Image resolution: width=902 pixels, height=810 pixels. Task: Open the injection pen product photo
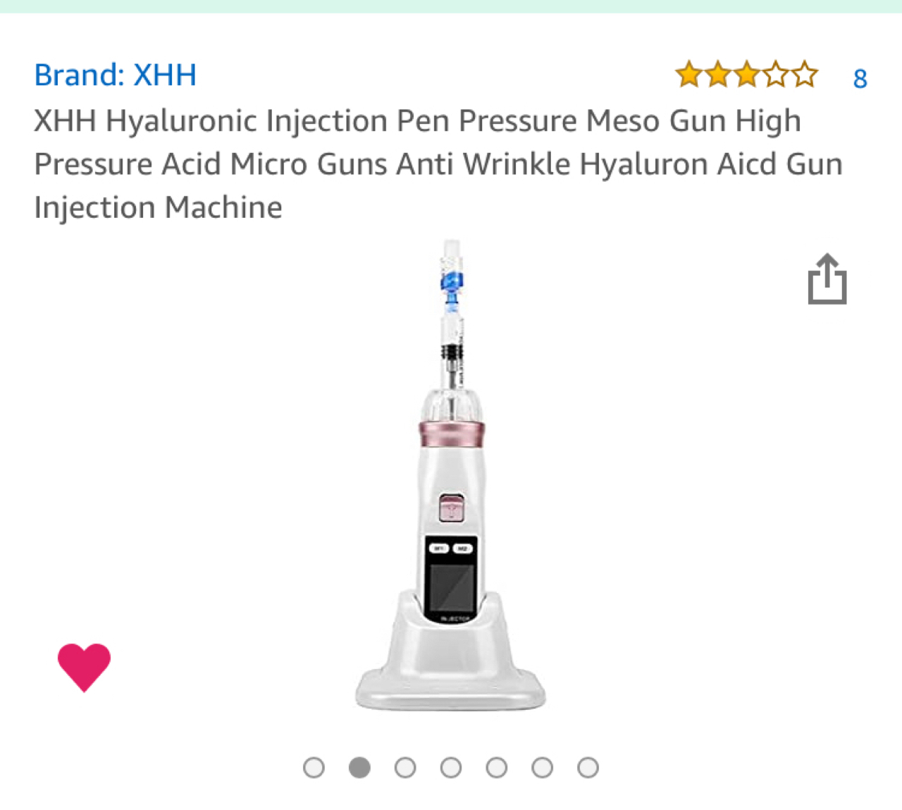[451, 475]
